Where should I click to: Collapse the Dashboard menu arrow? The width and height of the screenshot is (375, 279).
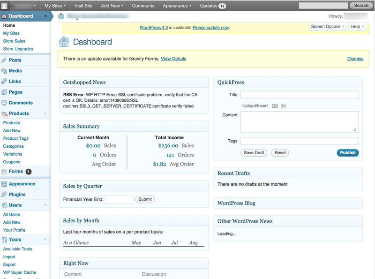45,16
